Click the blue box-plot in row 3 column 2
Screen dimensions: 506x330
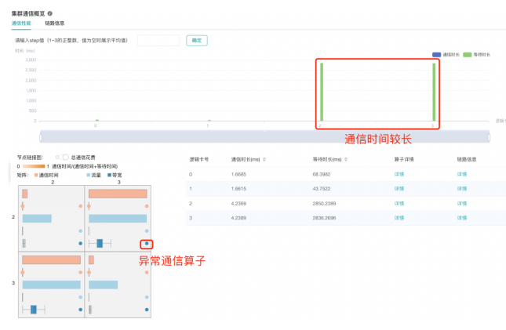34,310
